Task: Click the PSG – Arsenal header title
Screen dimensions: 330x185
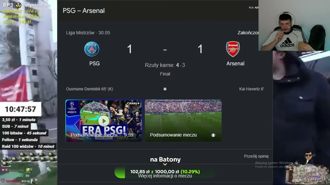Action: click(84, 11)
